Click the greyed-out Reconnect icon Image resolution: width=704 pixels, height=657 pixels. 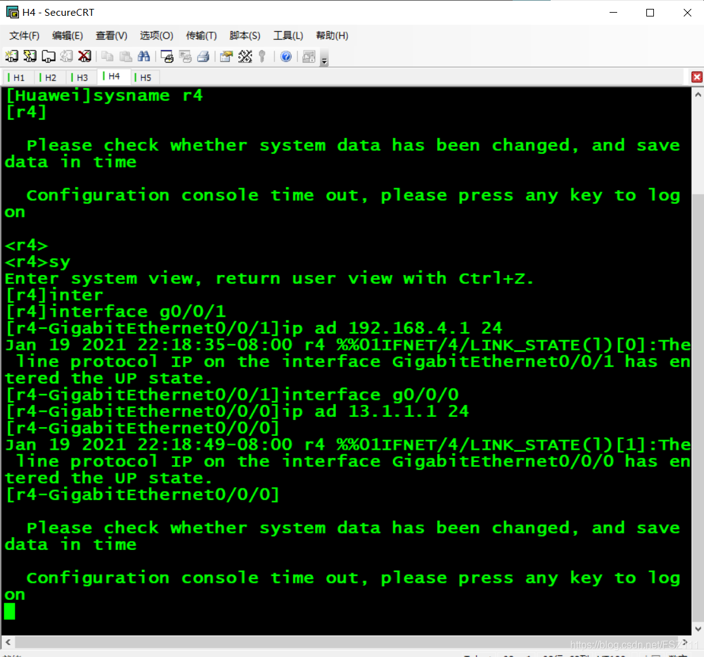[x=67, y=56]
